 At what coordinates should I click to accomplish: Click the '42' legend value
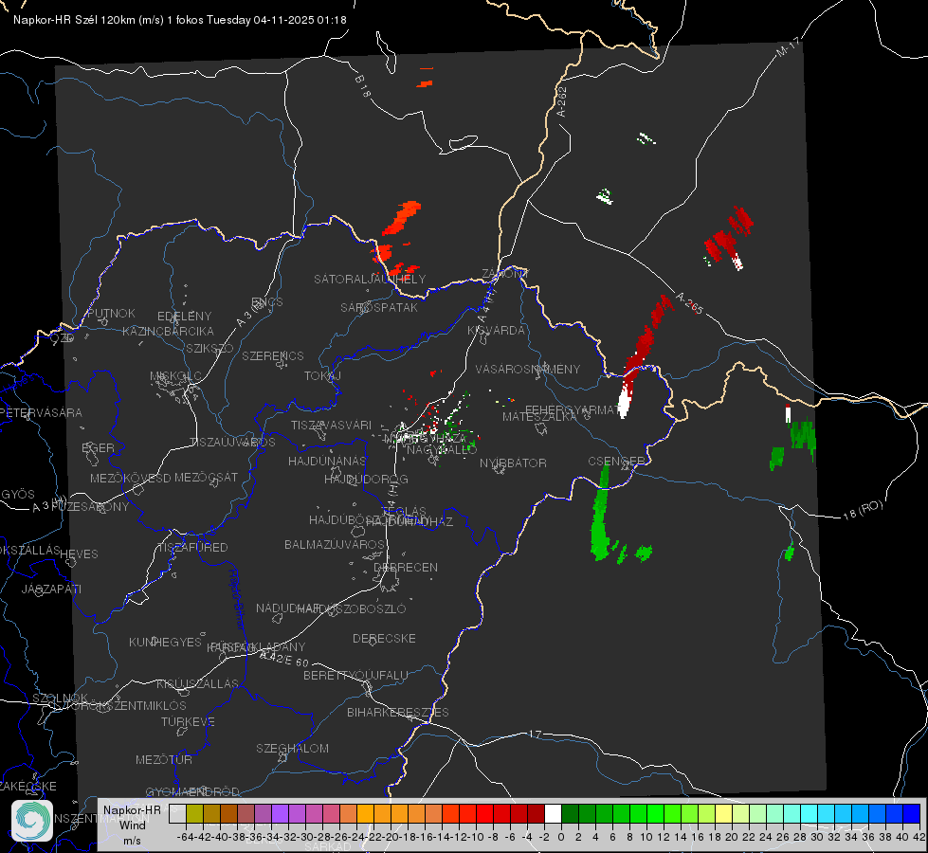pyautogui.click(x=919, y=837)
